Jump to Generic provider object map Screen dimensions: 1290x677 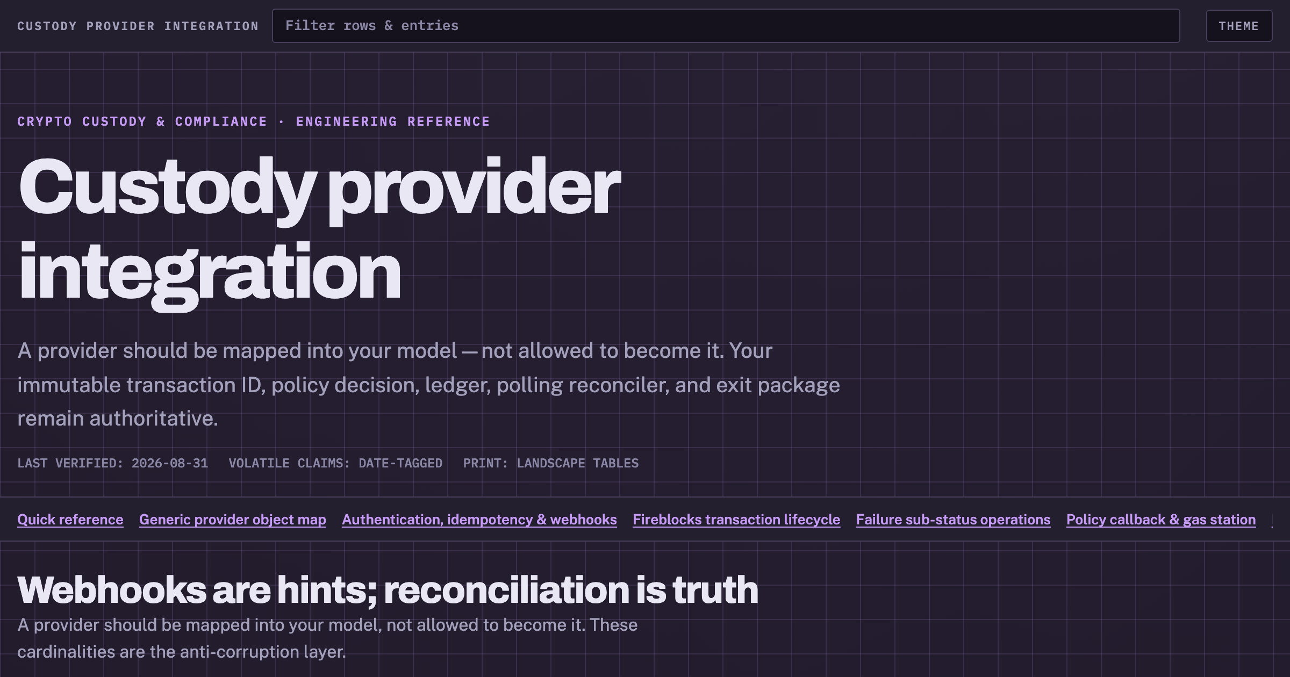(233, 520)
